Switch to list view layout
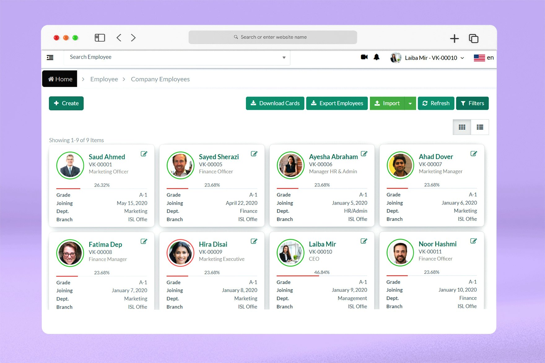 pos(480,127)
